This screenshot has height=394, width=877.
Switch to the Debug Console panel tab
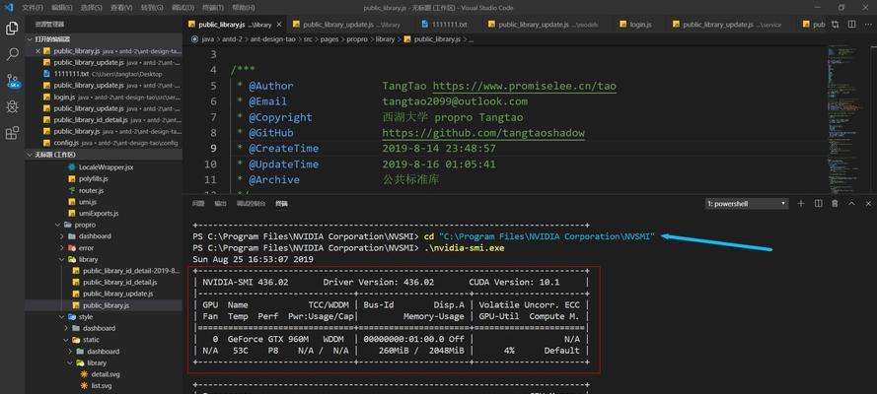251,204
